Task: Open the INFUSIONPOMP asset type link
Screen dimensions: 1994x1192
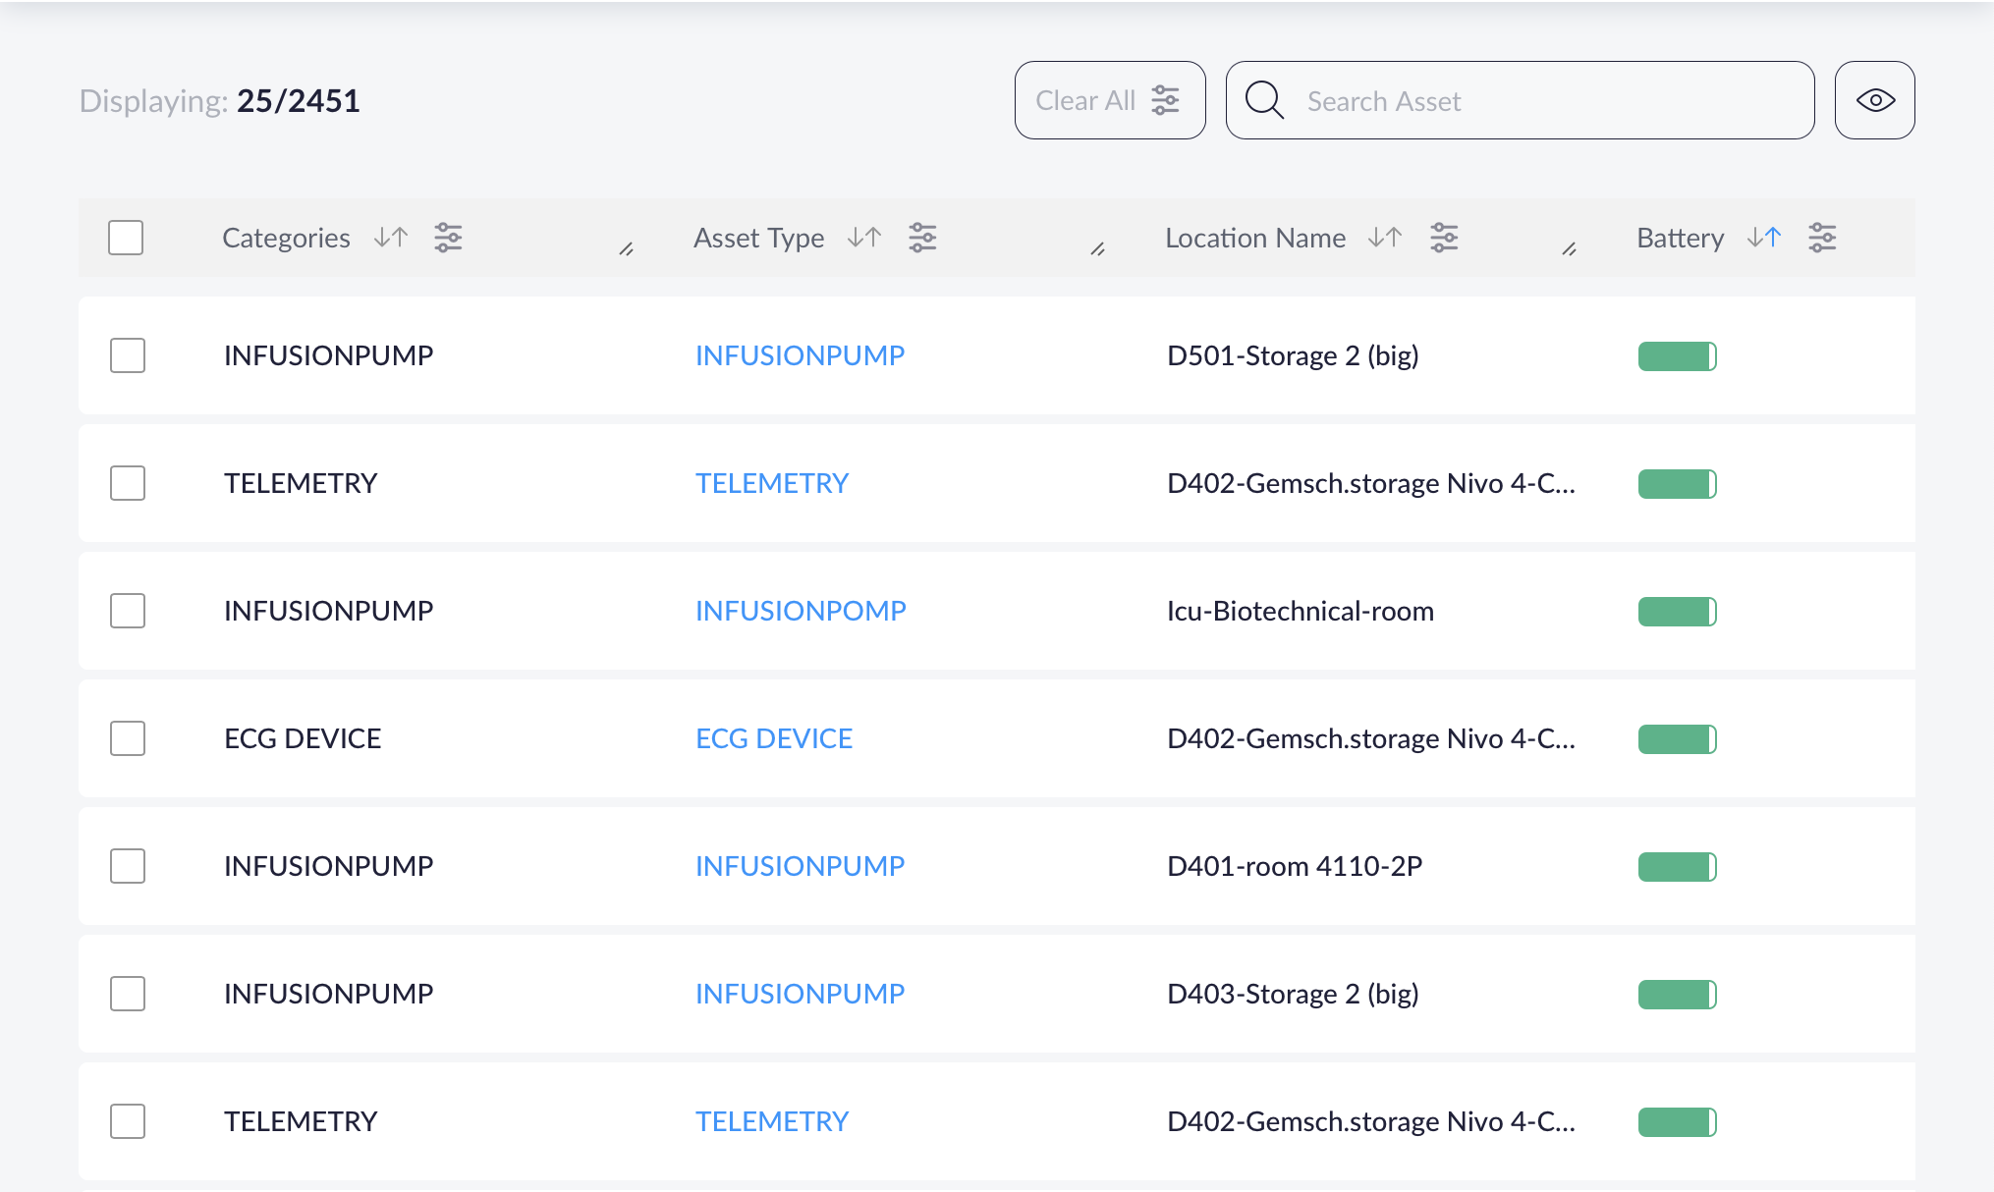Action: (801, 611)
